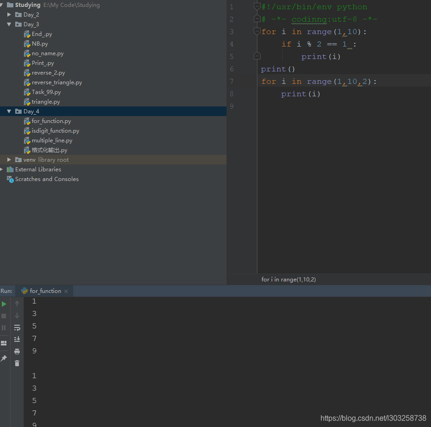Click the Day_3 folder icon
The width and height of the screenshot is (431, 427).
point(18,24)
